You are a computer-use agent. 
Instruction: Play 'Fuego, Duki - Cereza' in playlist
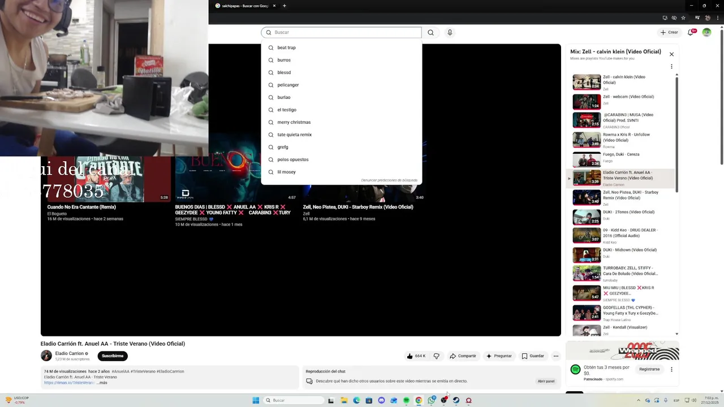pos(621,159)
